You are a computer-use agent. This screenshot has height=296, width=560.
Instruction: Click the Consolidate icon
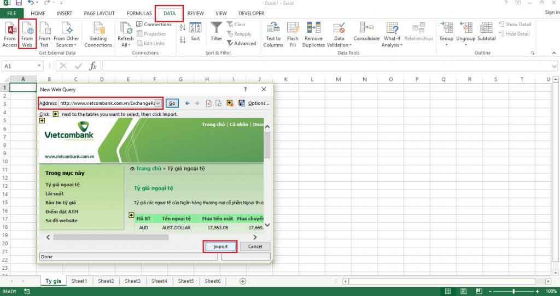[x=366, y=31]
